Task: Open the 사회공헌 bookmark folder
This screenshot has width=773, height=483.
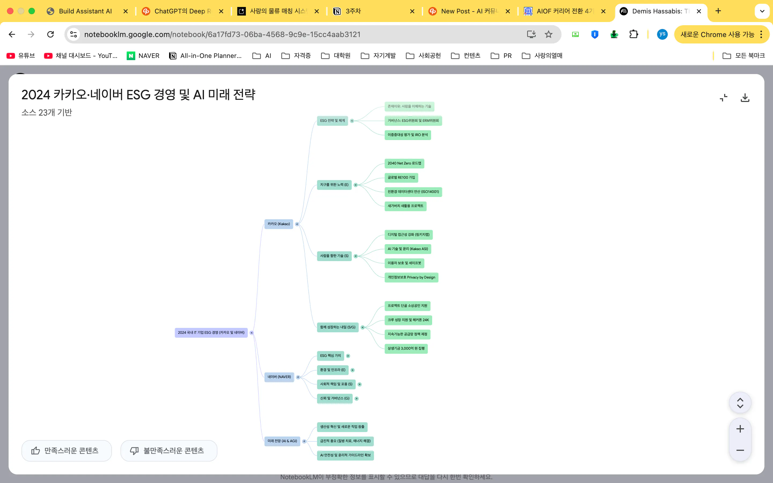Action: tap(423, 56)
